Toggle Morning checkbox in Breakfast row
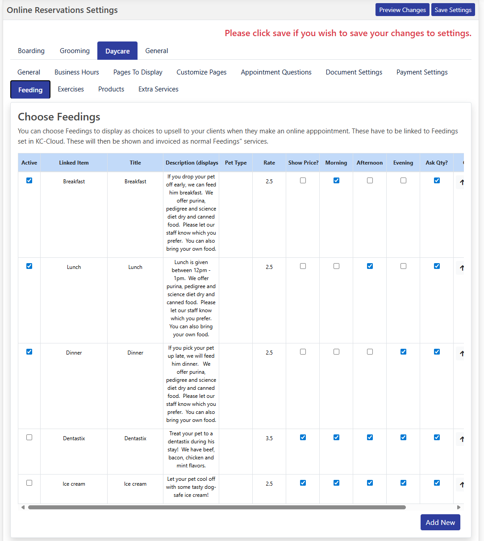484x541 pixels. pos(336,181)
